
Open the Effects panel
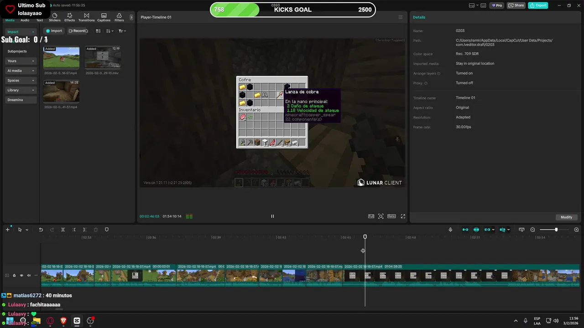coord(69,17)
